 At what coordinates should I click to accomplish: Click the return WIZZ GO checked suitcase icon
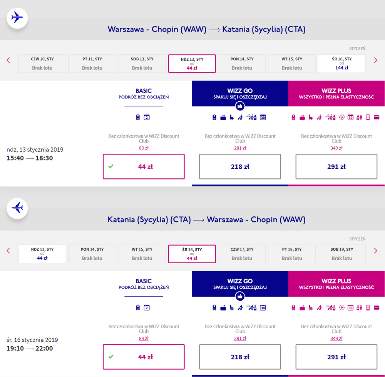[223, 307]
